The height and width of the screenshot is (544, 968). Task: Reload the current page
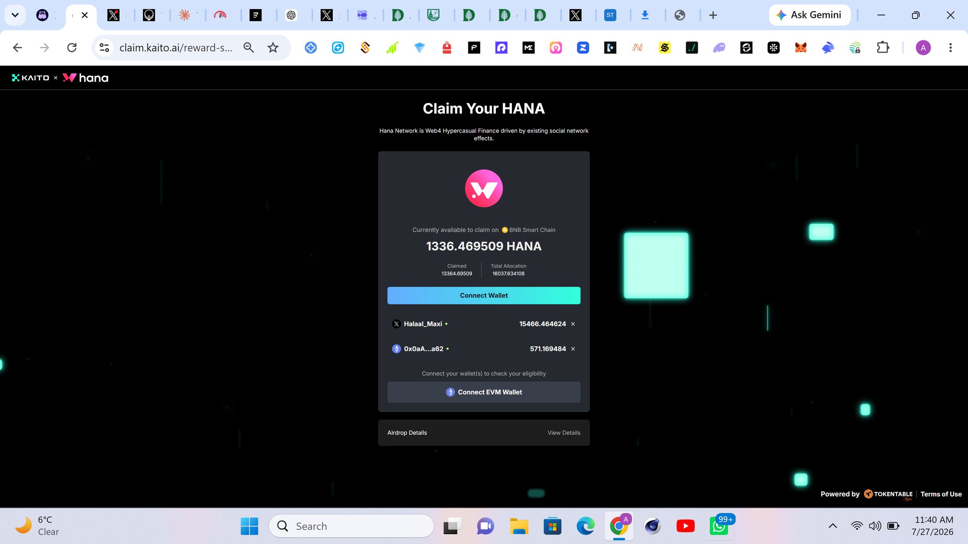(x=72, y=48)
